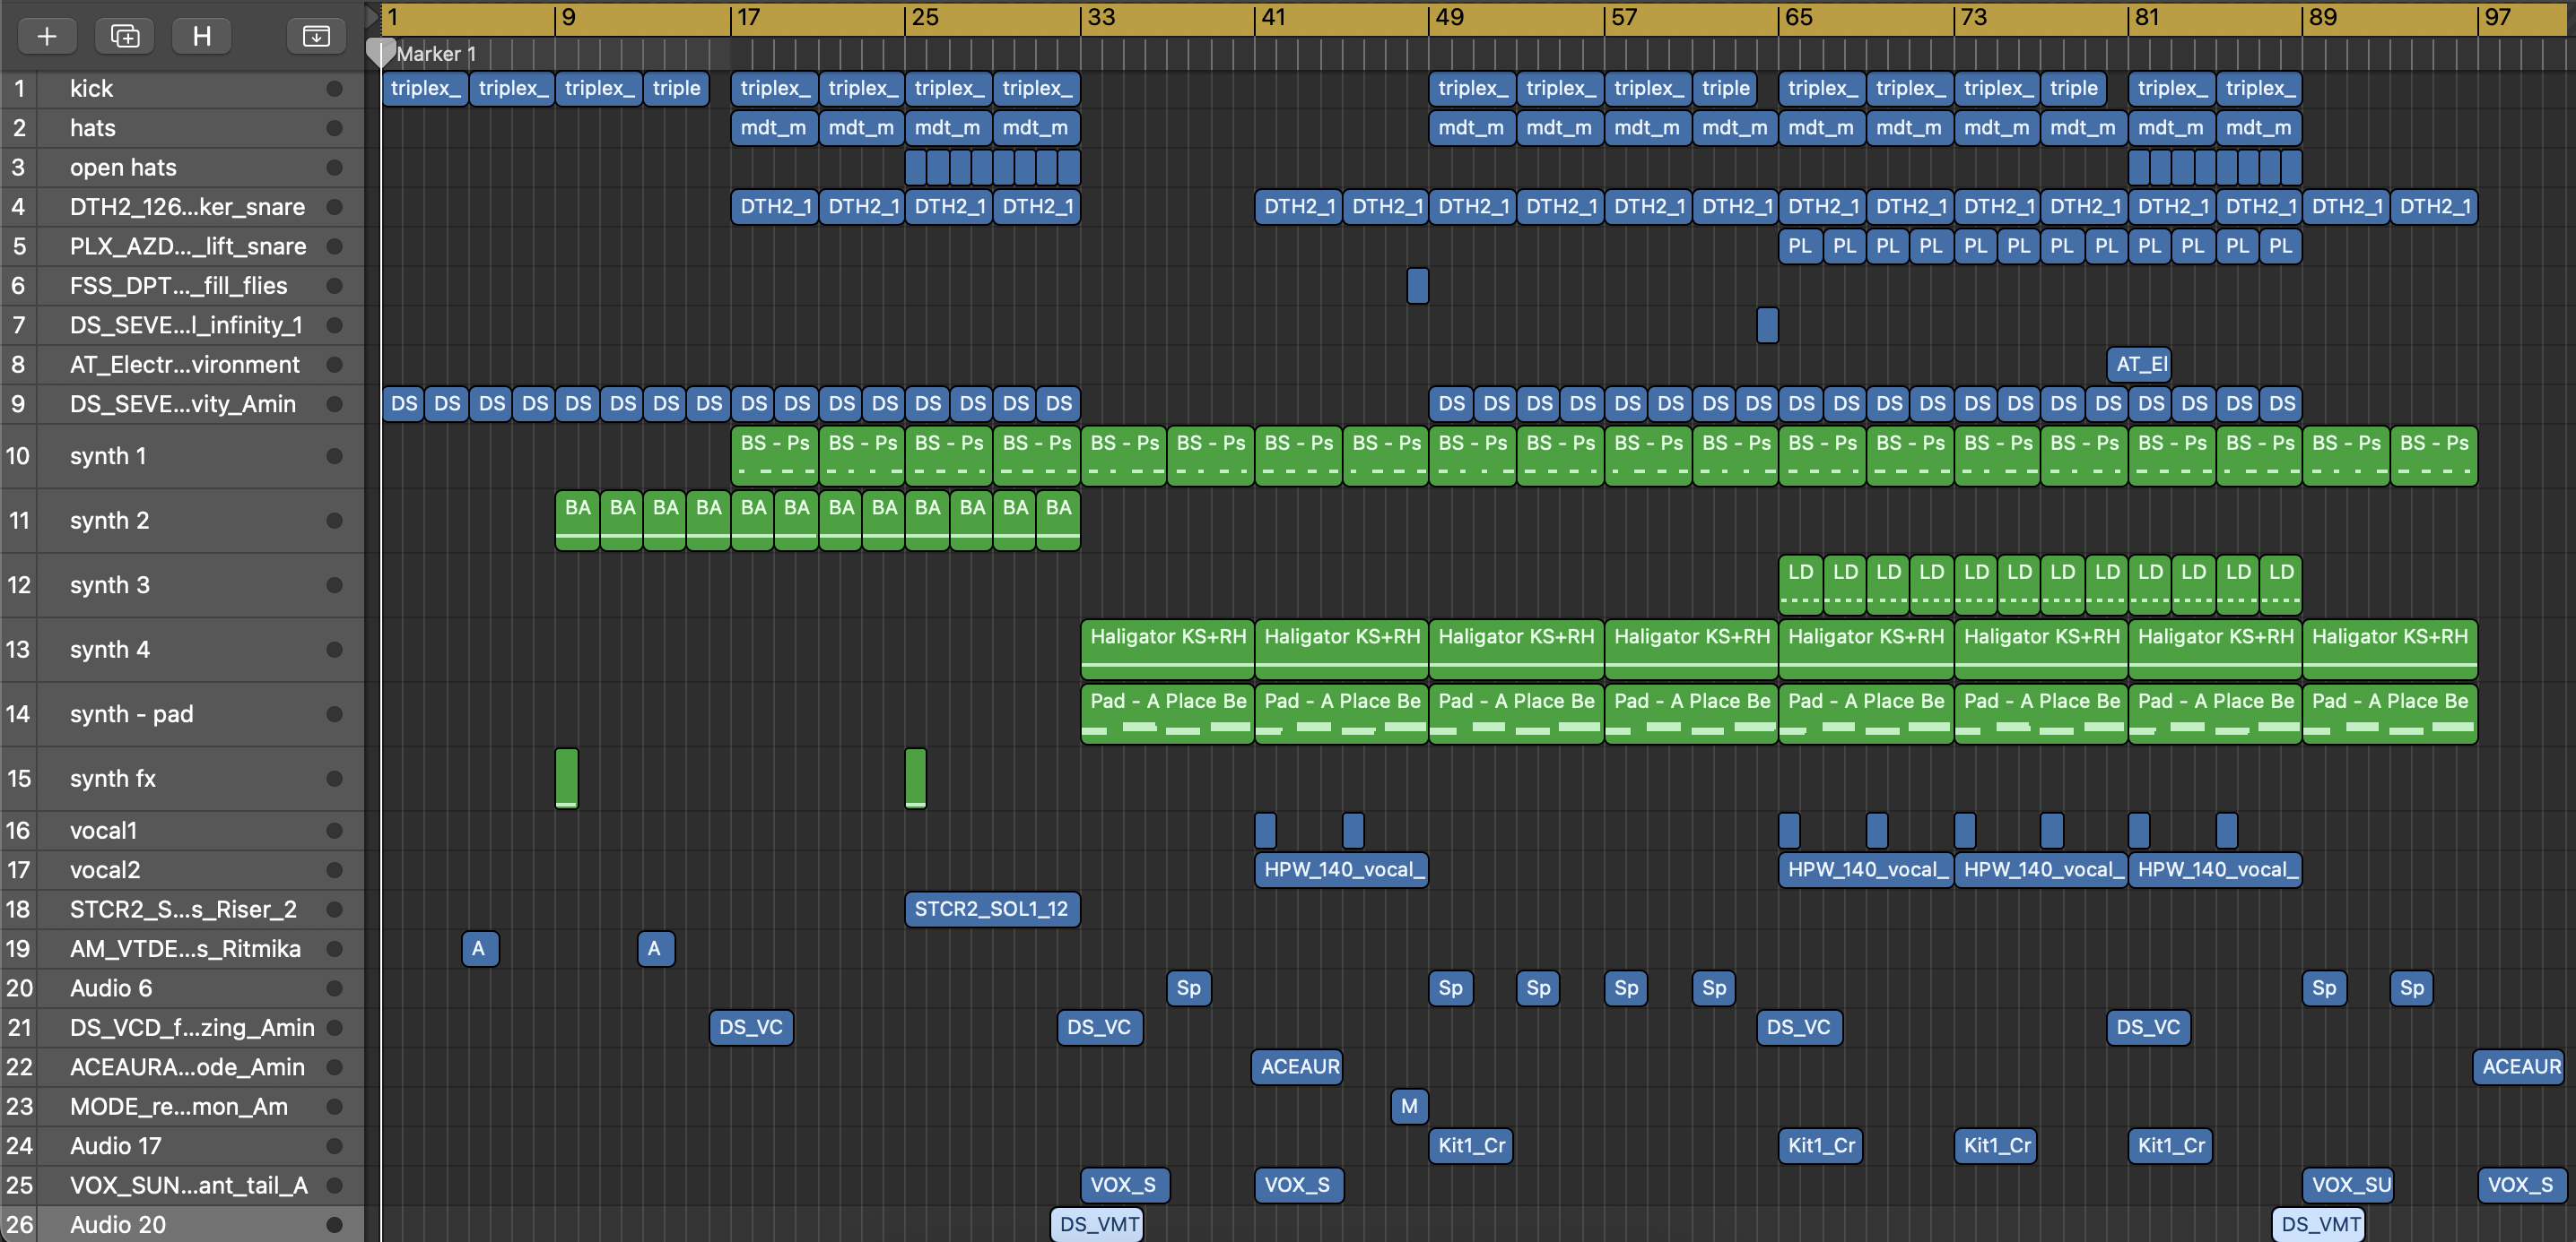
Task: Click the add new track plus button
Action: (46, 37)
